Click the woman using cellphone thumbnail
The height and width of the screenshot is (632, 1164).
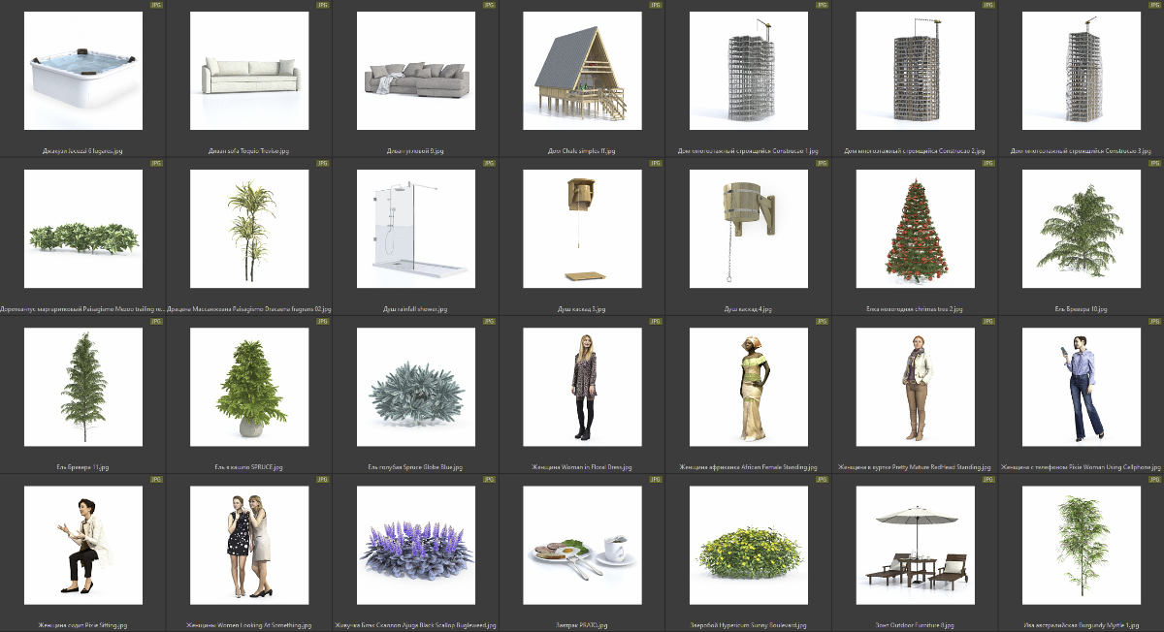point(1081,387)
